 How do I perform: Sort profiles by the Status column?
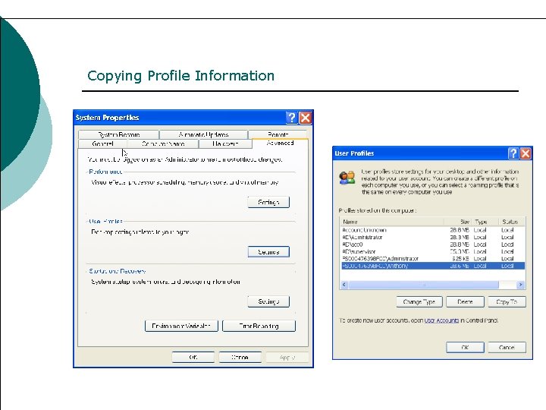pos(511,222)
